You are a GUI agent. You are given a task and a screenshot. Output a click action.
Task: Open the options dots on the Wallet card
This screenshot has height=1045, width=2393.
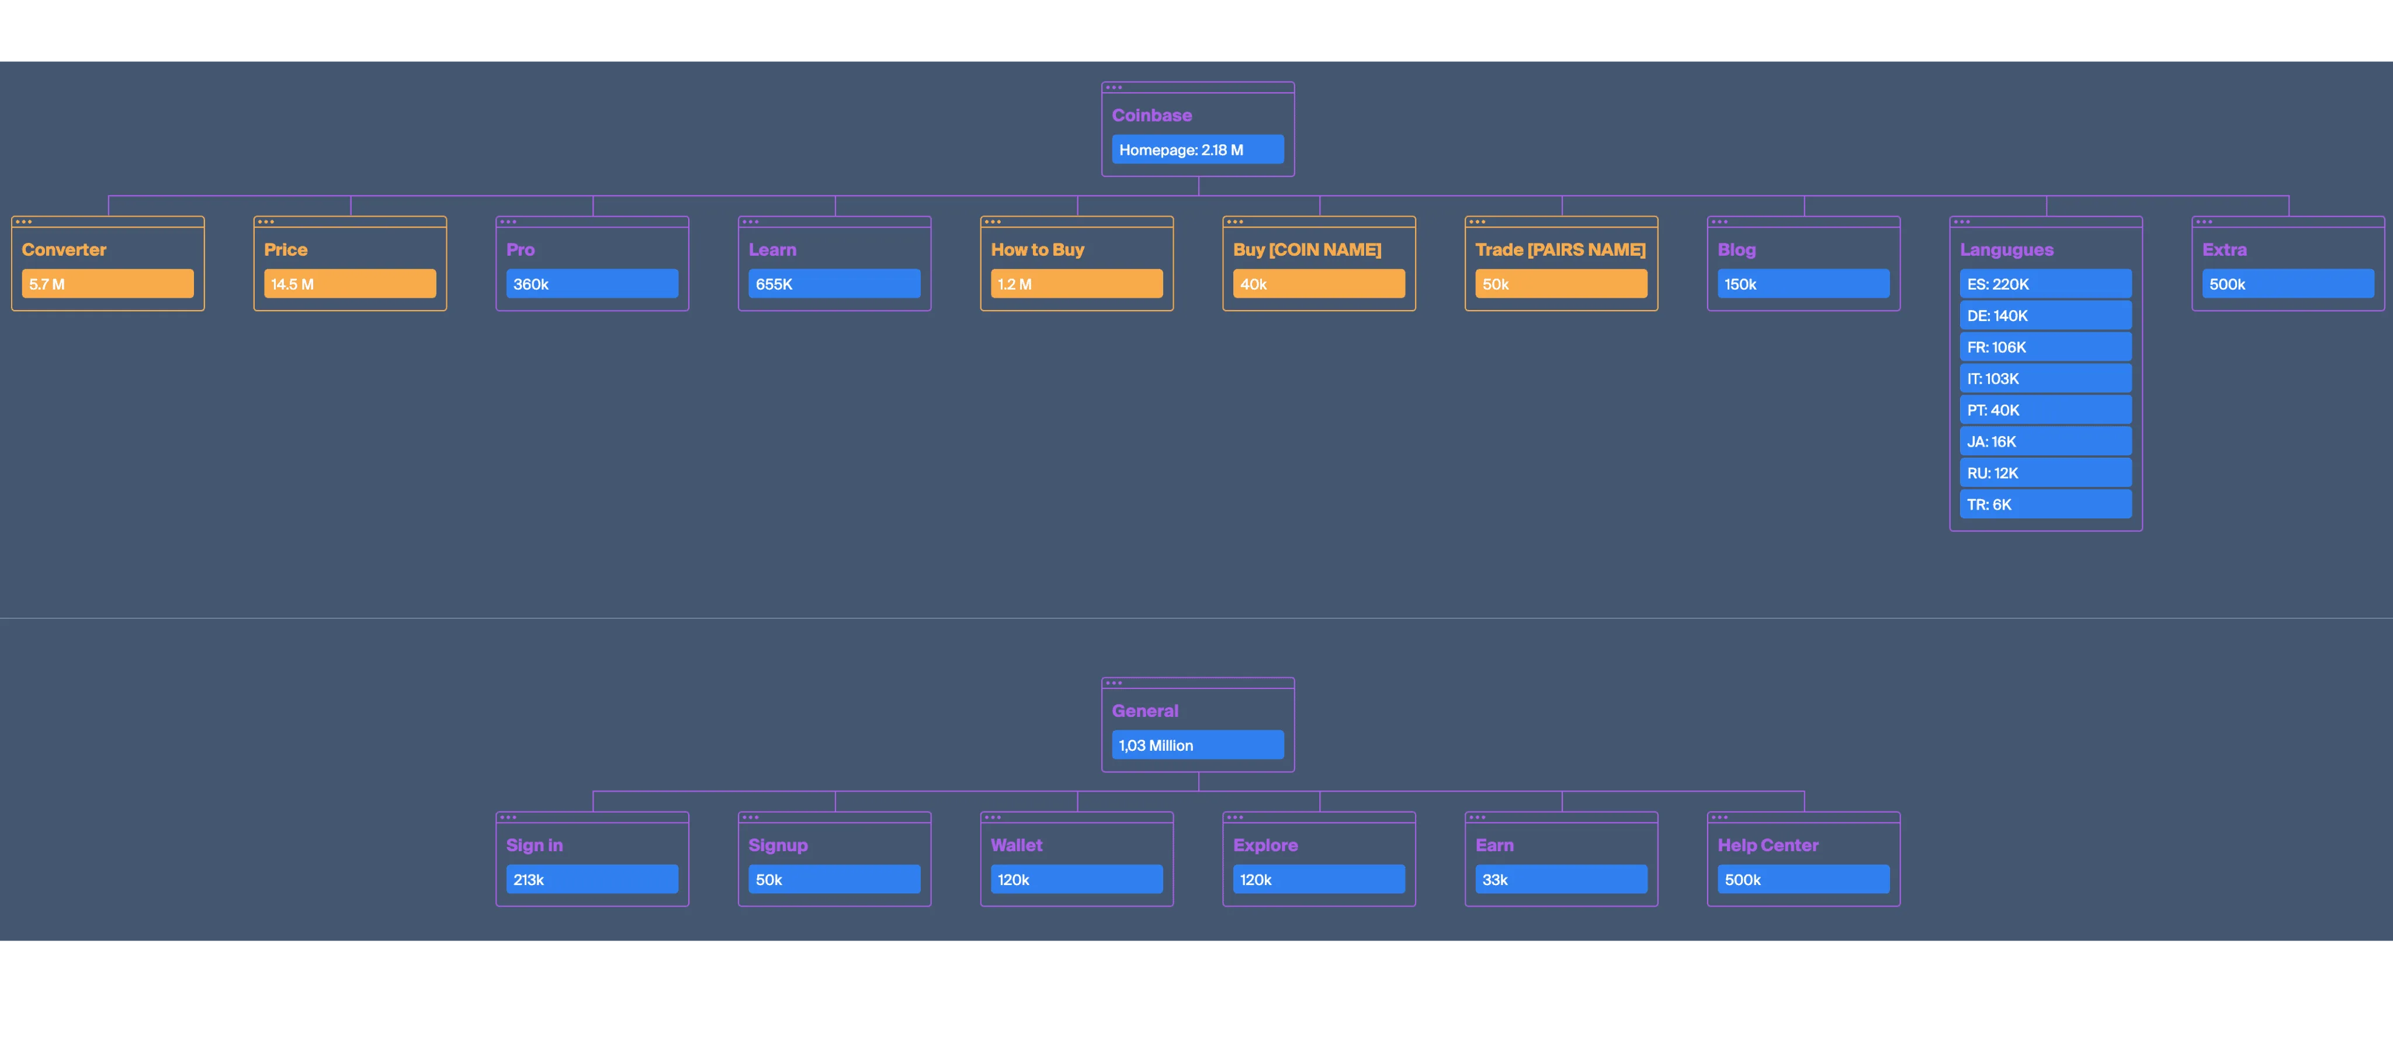click(x=991, y=818)
